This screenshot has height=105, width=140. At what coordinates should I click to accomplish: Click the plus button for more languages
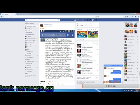coord(97,78)
